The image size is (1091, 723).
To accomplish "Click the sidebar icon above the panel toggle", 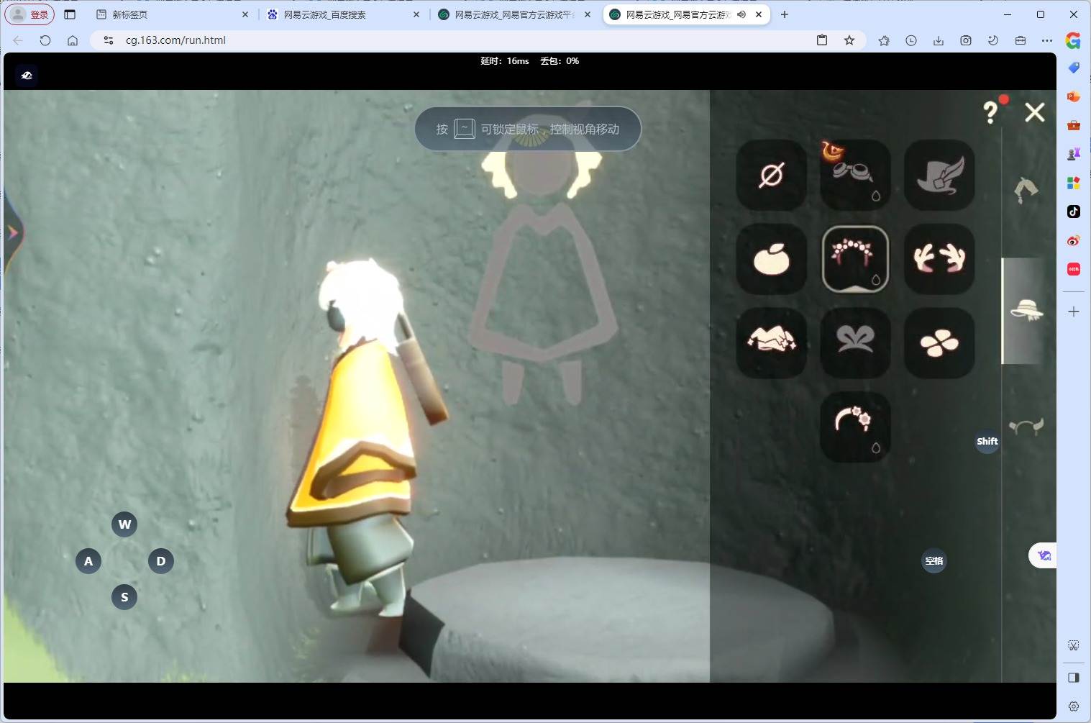I will [x=1074, y=645].
